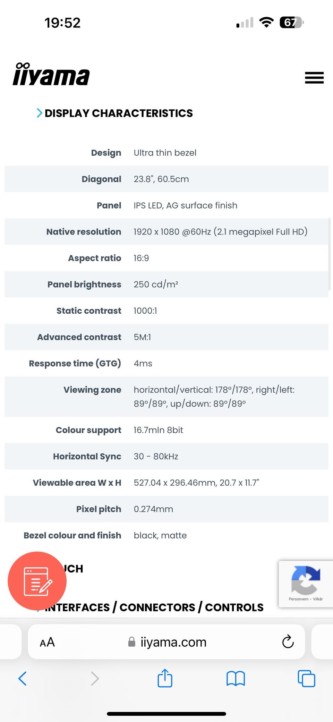Open Safari bookmarks book icon
The width and height of the screenshot is (333, 722).
tap(236, 678)
